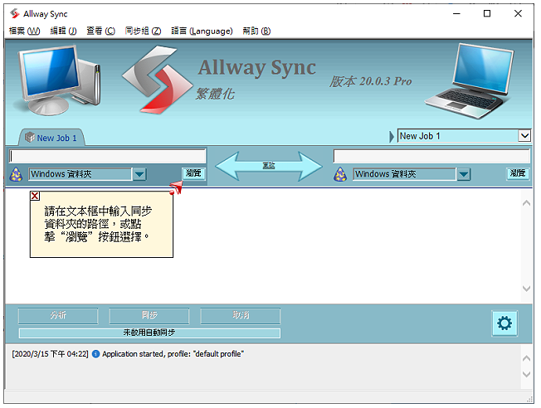The width and height of the screenshot is (541, 408).
Task: Open the 同步組 (Z) menu
Action: click(x=143, y=31)
